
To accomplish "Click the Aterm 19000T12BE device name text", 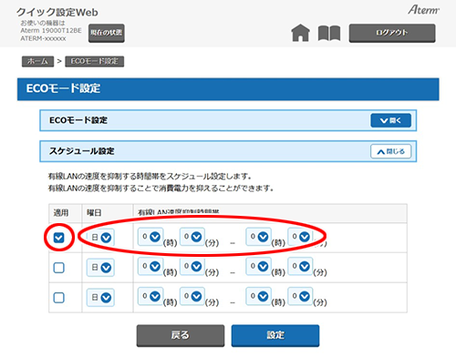I will tap(51, 31).
